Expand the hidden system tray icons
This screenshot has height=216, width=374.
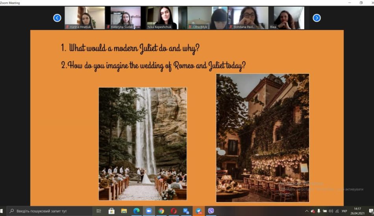(x=307, y=211)
